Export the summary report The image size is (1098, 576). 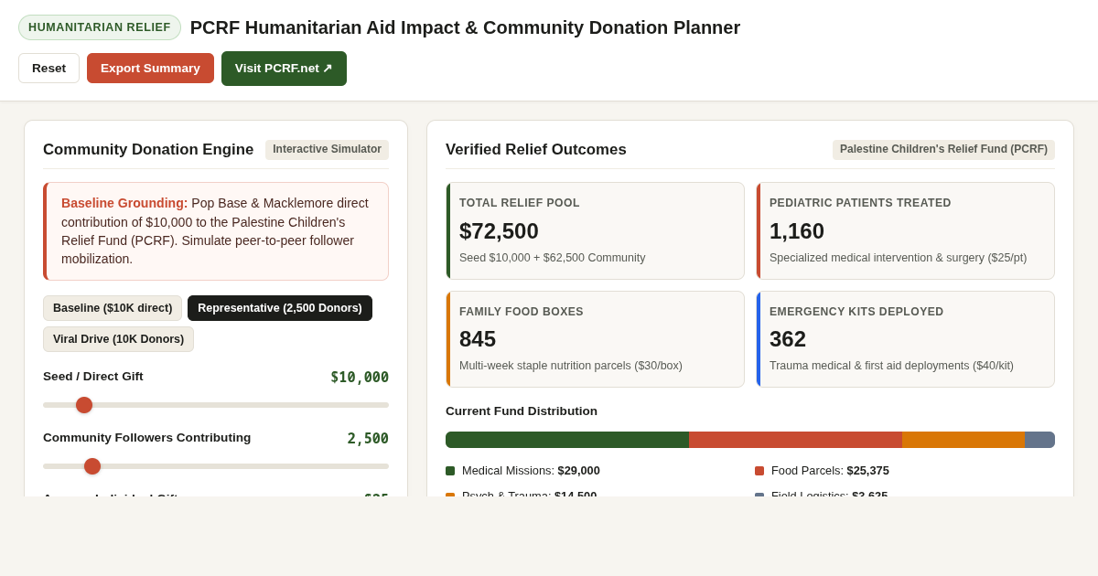[150, 68]
